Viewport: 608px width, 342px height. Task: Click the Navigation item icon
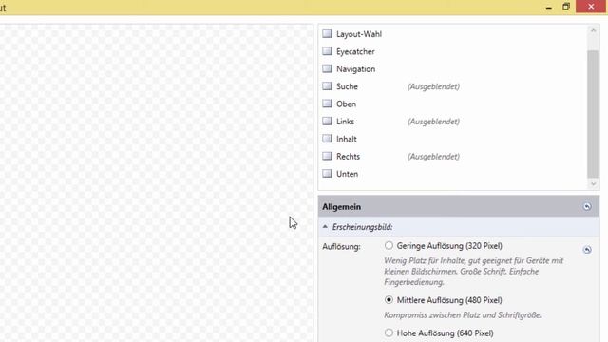(x=327, y=68)
